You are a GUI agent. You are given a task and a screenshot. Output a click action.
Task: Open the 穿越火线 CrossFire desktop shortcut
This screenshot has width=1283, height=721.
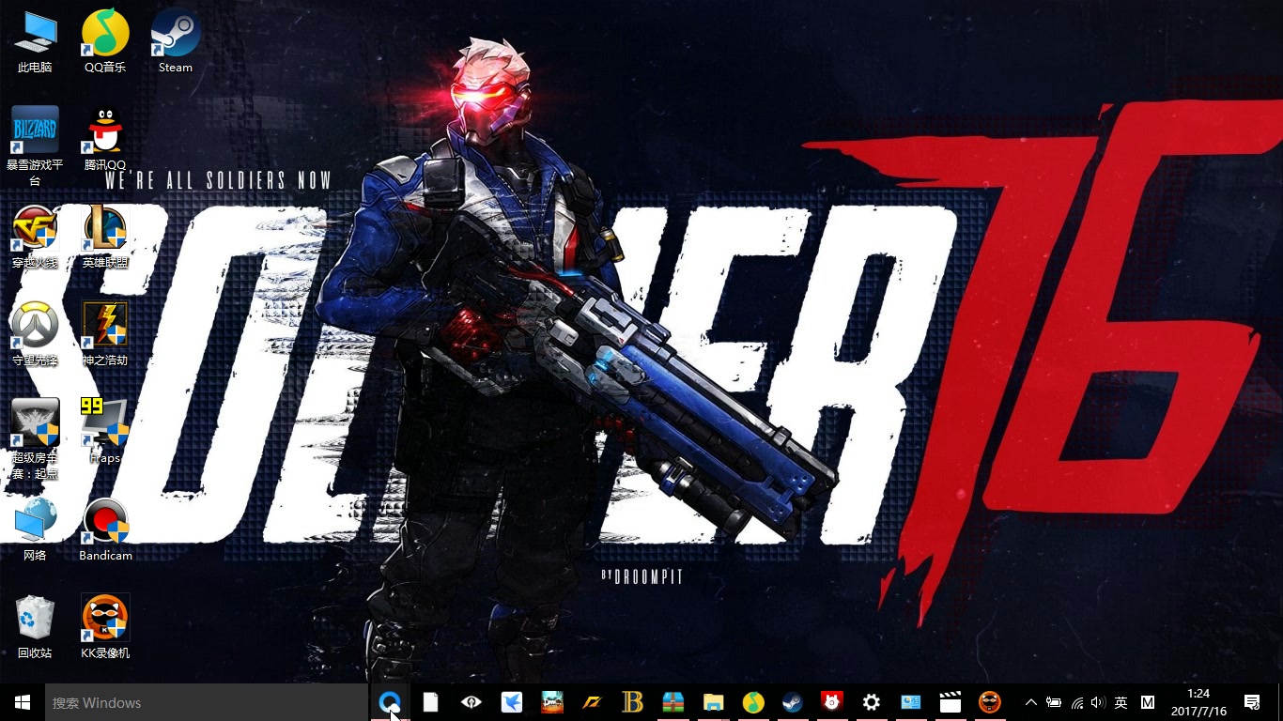35,238
